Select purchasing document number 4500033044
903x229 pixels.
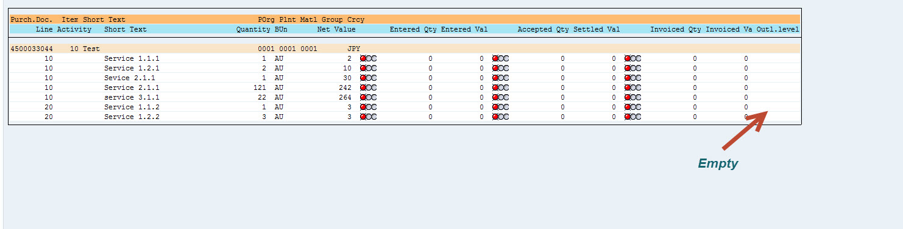coord(32,49)
